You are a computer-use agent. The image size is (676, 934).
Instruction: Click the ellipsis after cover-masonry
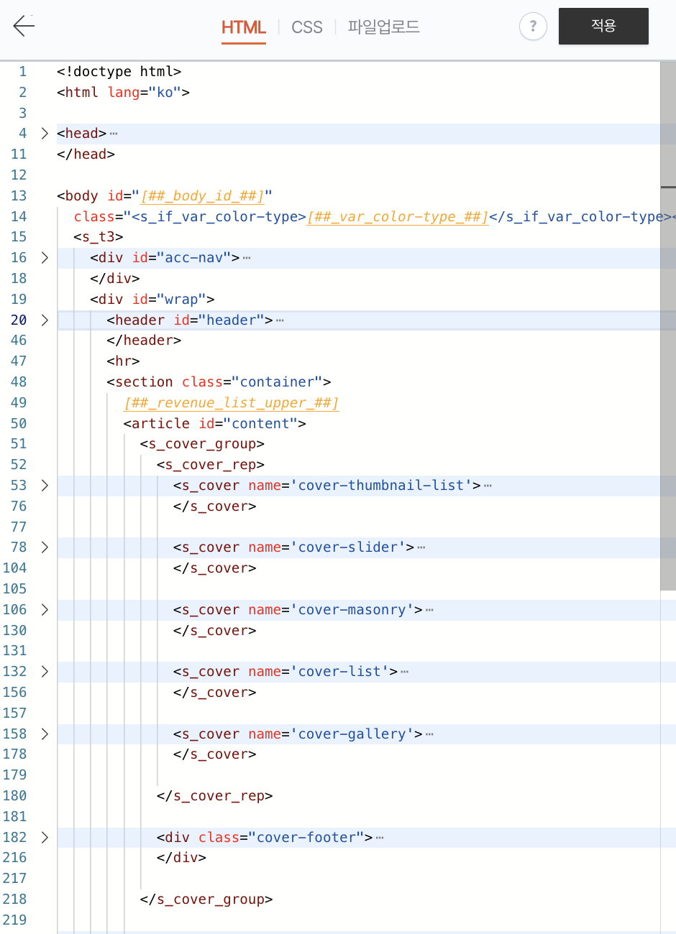click(x=429, y=610)
